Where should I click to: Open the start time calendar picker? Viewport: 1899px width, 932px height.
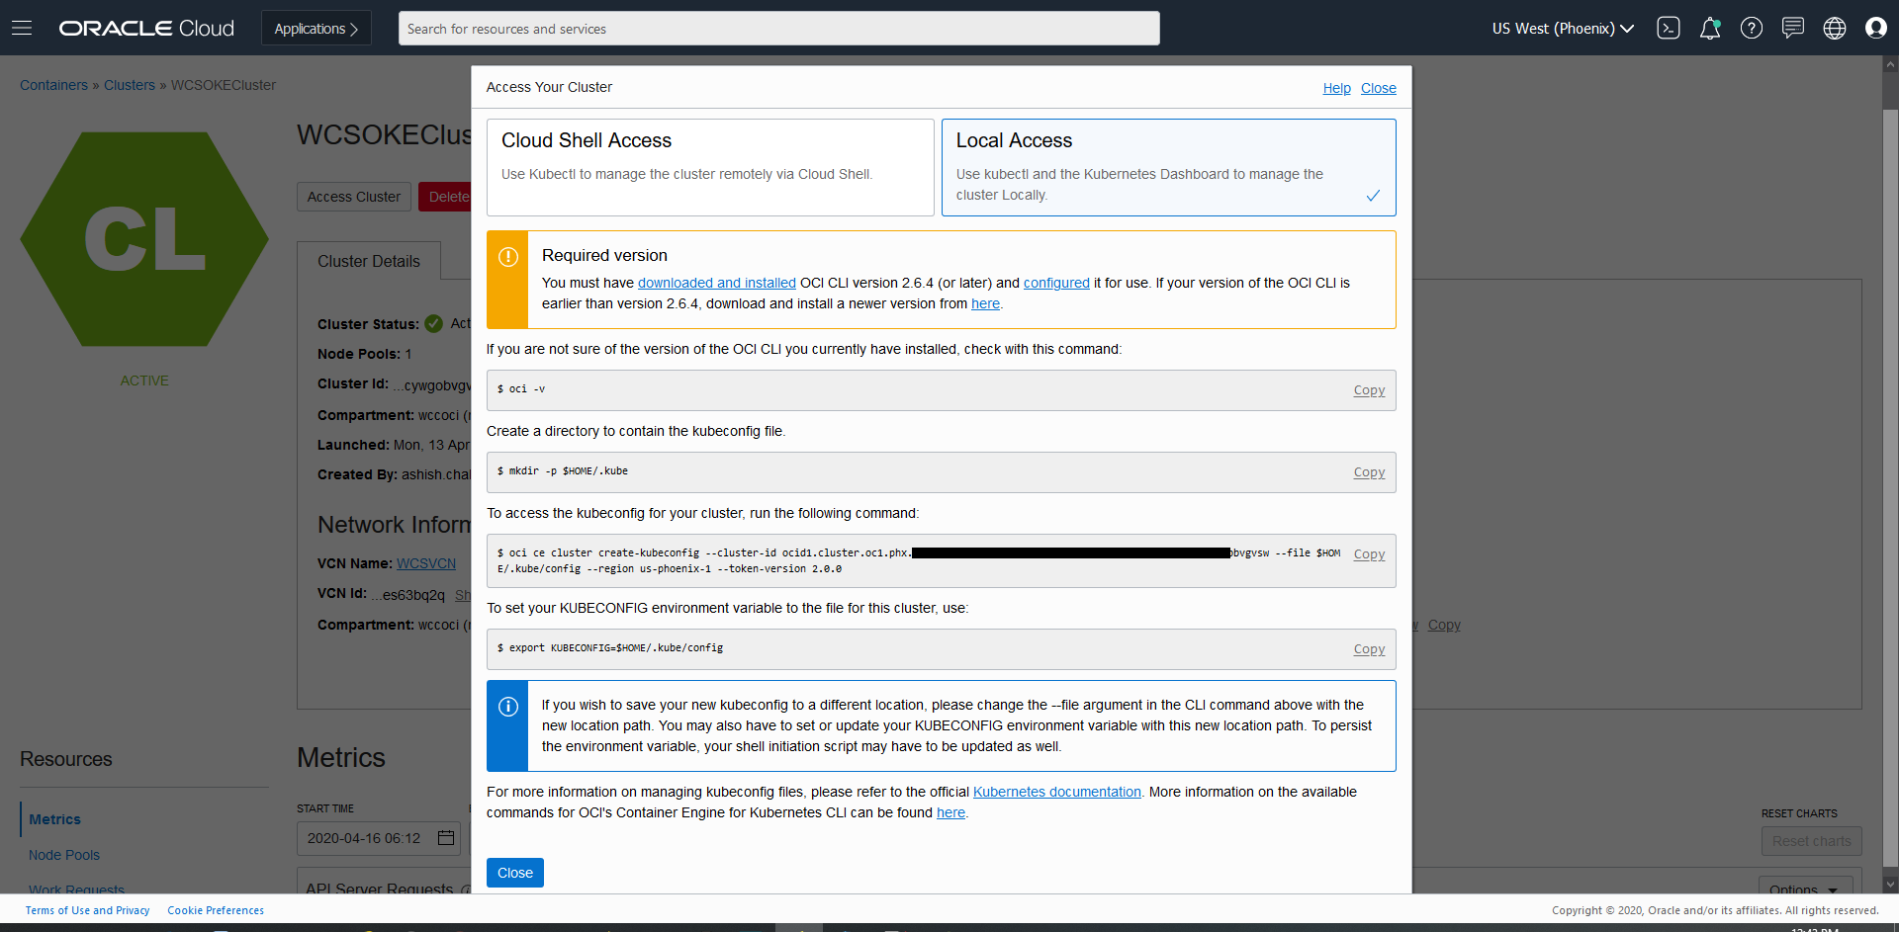(x=446, y=838)
